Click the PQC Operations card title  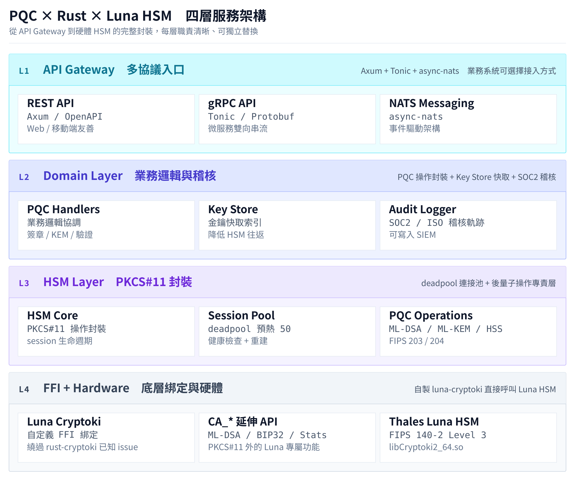[x=431, y=315]
